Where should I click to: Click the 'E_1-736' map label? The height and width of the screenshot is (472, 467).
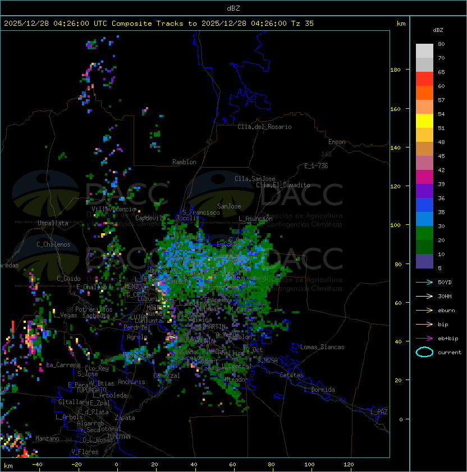point(316,166)
